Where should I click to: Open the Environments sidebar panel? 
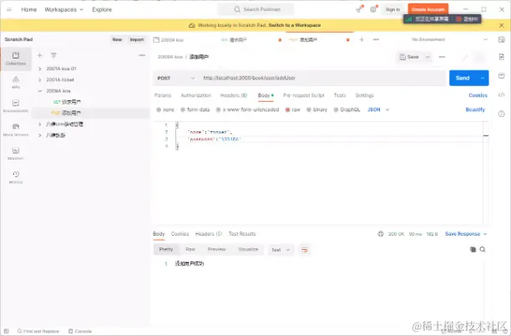pos(16,106)
